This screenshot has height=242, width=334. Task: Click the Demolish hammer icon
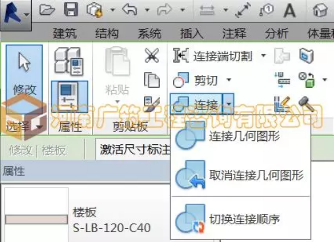click(306, 104)
